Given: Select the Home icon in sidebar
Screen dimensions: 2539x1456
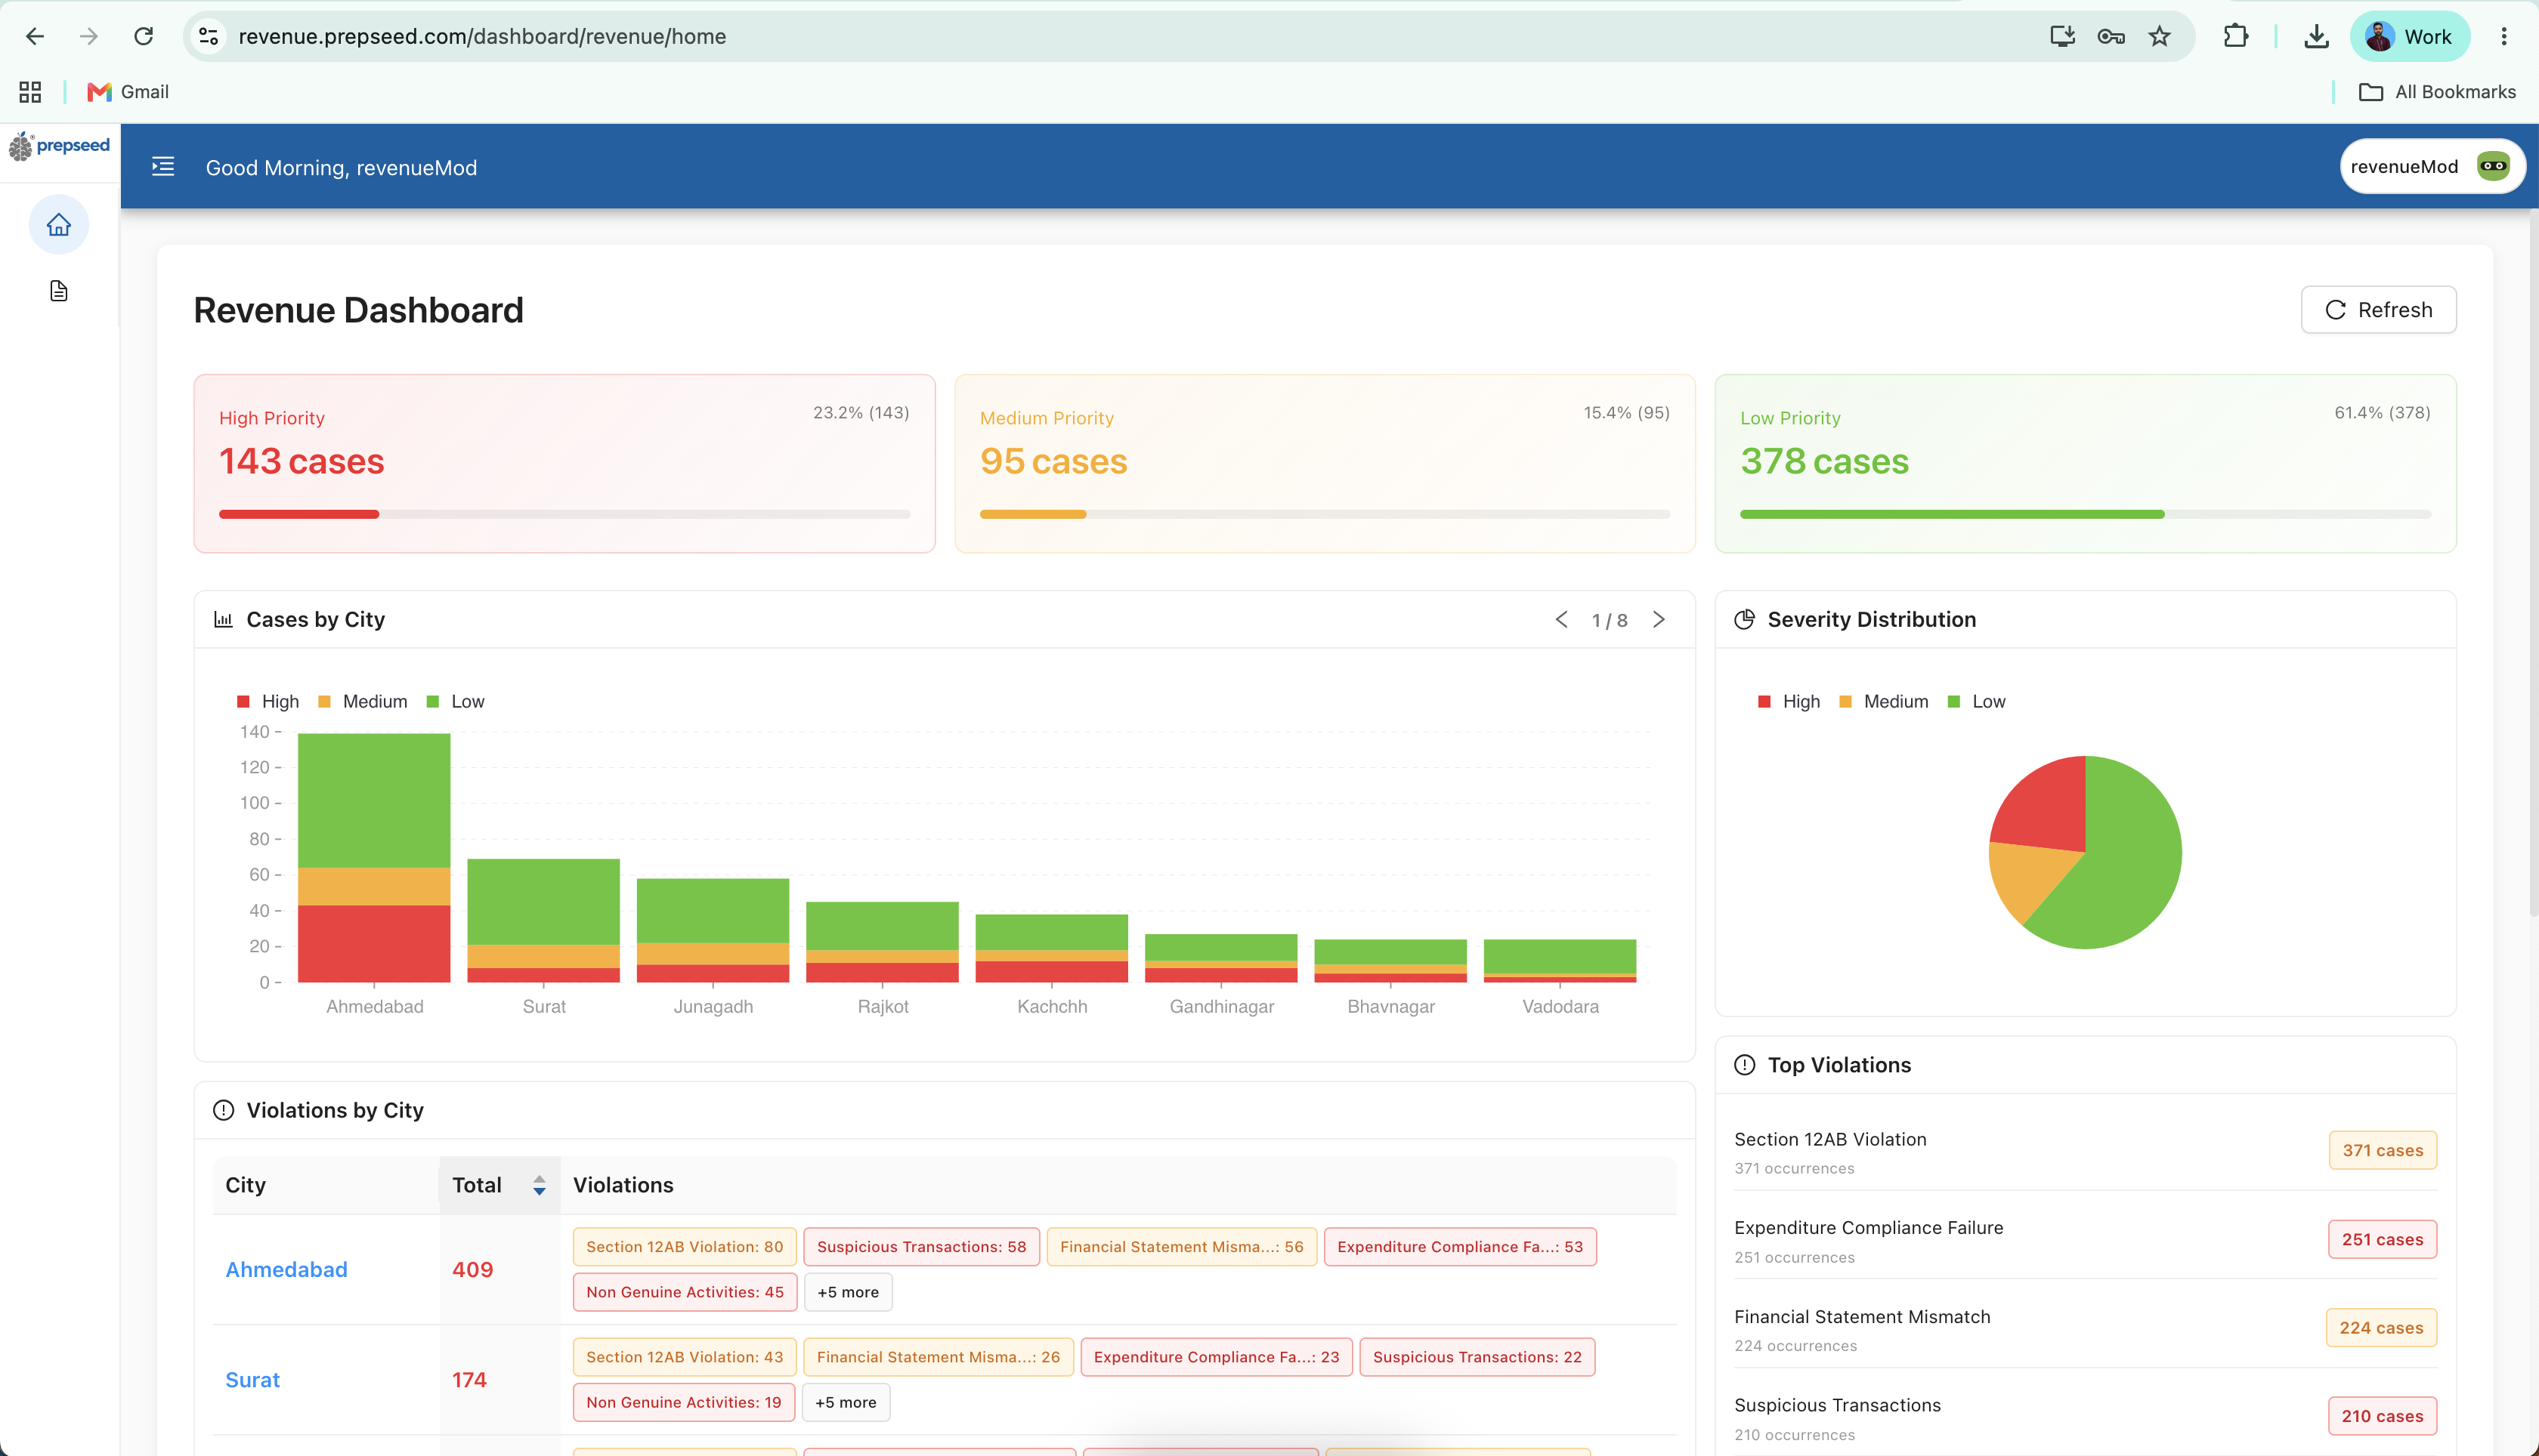Looking at the screenshot, I should point(59,225).
